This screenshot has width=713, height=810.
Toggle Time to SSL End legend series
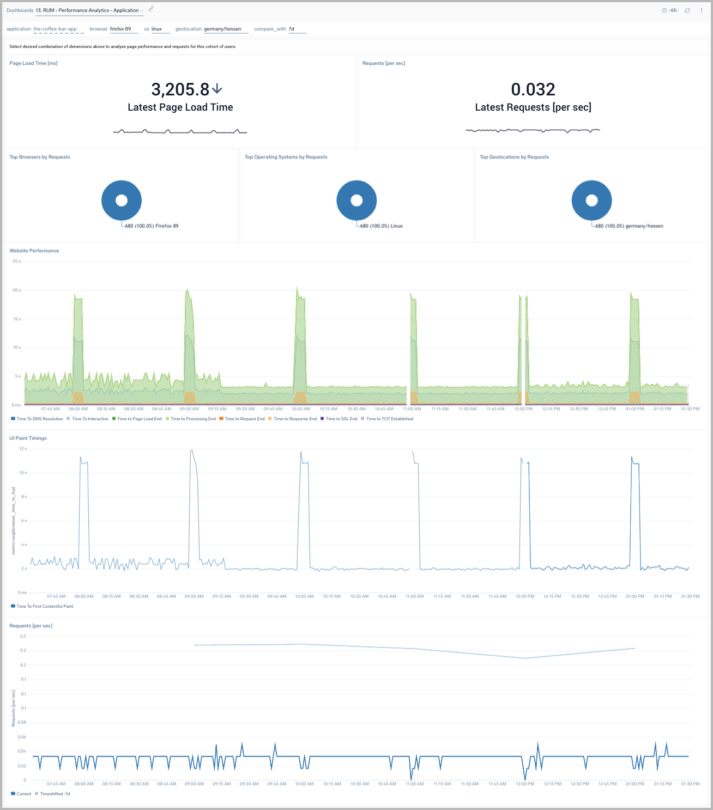point(339,419)
